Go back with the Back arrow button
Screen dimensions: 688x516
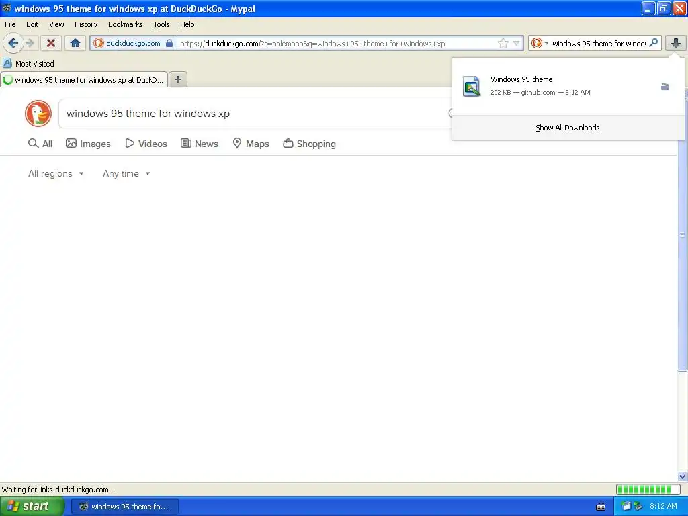pyautogui.click(x=13, y=43)
